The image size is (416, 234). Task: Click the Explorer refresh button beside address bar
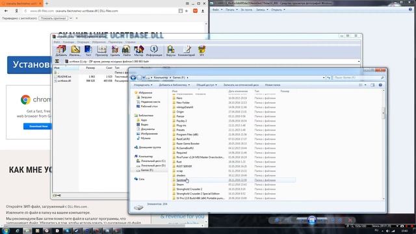pos(329,77)
